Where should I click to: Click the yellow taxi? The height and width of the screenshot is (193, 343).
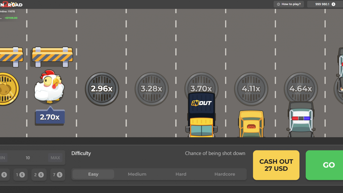pyautogui.click(x=251, y=123)
